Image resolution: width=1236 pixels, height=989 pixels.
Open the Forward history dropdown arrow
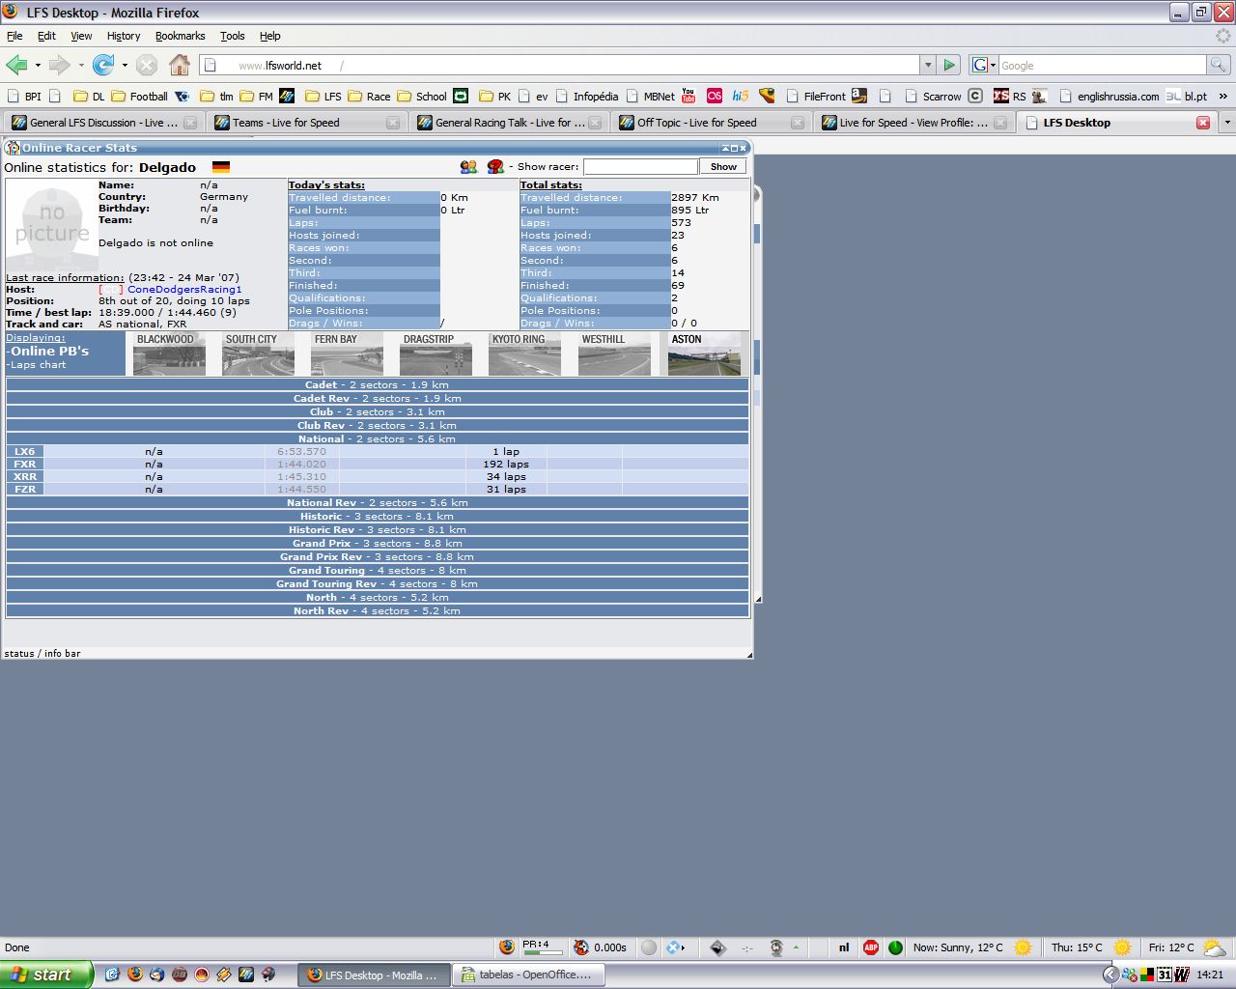81,66
